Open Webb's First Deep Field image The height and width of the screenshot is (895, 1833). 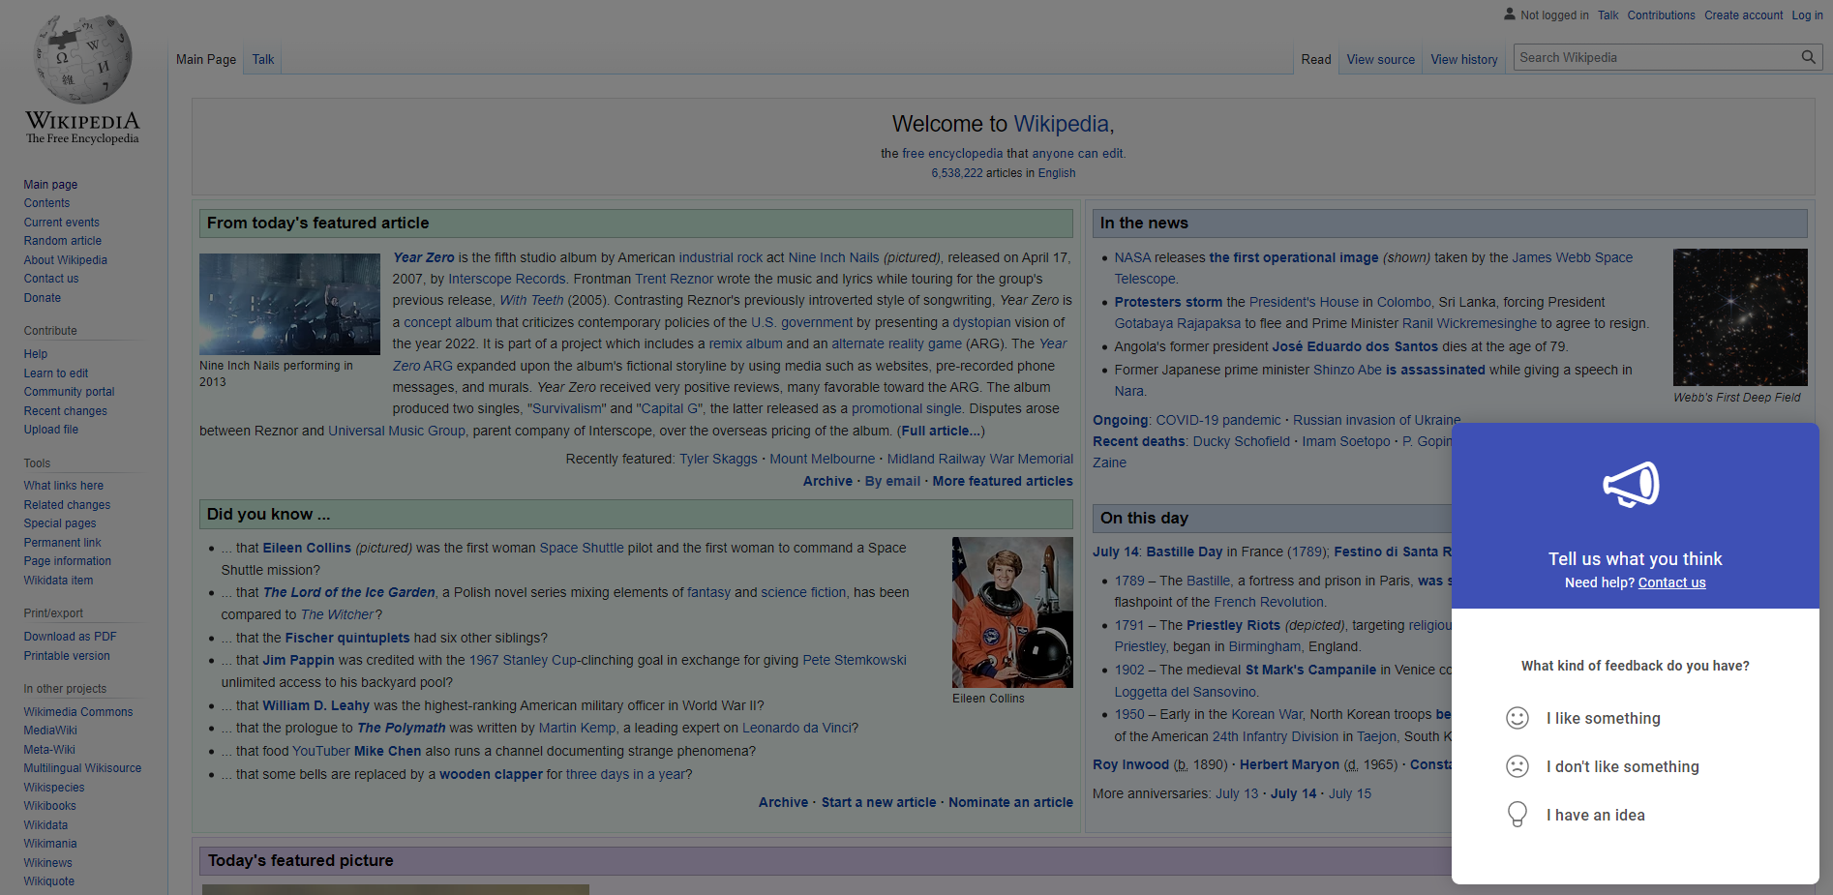pos(1740,317)
